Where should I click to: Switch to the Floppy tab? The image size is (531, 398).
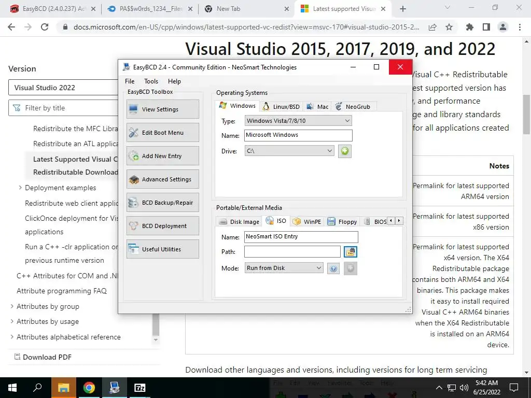[342, 222]
